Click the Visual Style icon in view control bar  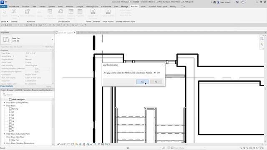coord(73,144)
